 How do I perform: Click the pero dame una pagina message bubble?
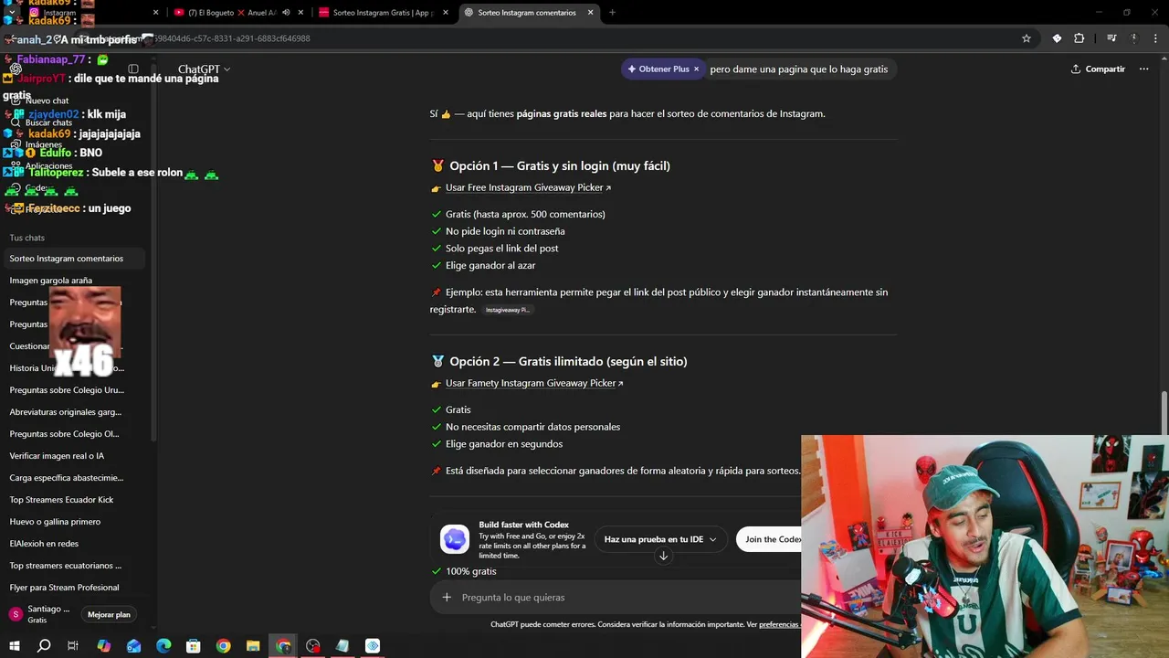799,69
